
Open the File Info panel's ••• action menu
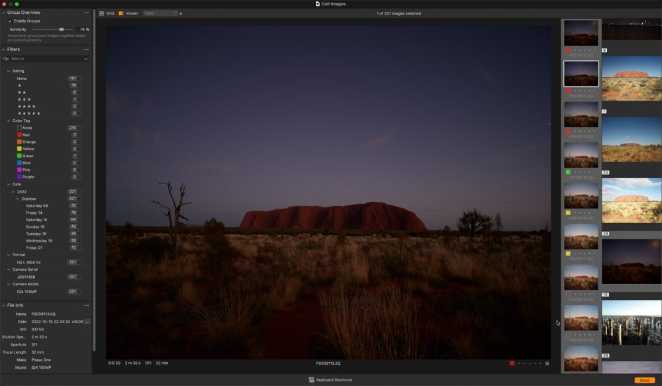(x=86, y=305)
